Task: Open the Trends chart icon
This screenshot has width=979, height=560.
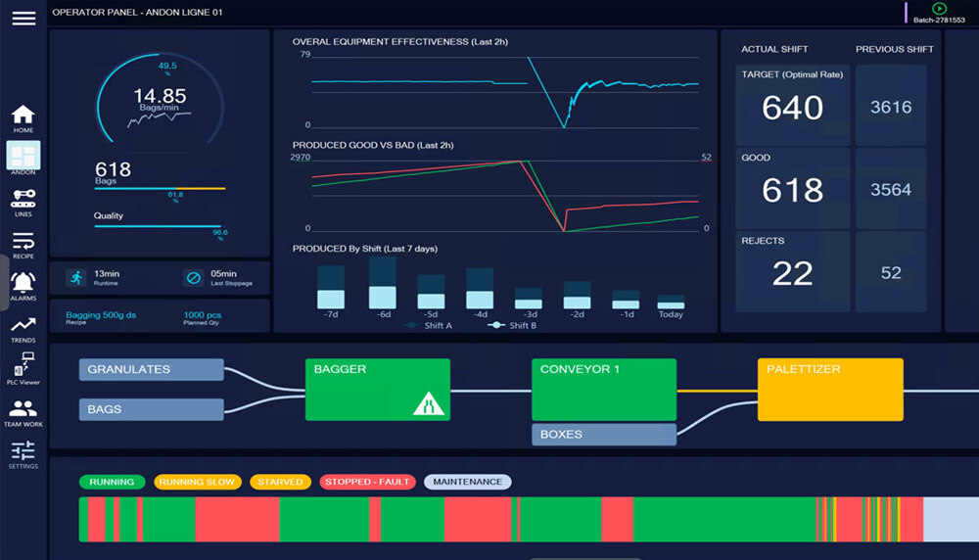Action: [x=23, y=326]
